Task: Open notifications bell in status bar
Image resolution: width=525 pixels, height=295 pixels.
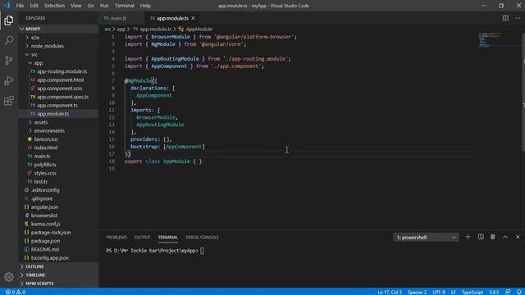Action: tap(518, 292)
